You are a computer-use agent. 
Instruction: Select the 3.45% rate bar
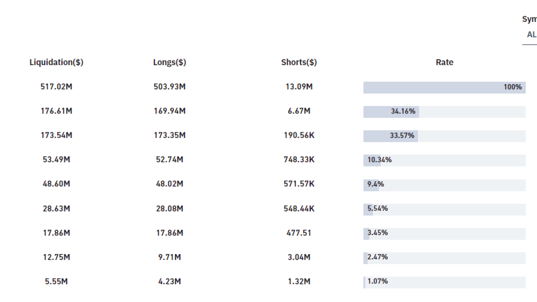(x=444, y=234)
